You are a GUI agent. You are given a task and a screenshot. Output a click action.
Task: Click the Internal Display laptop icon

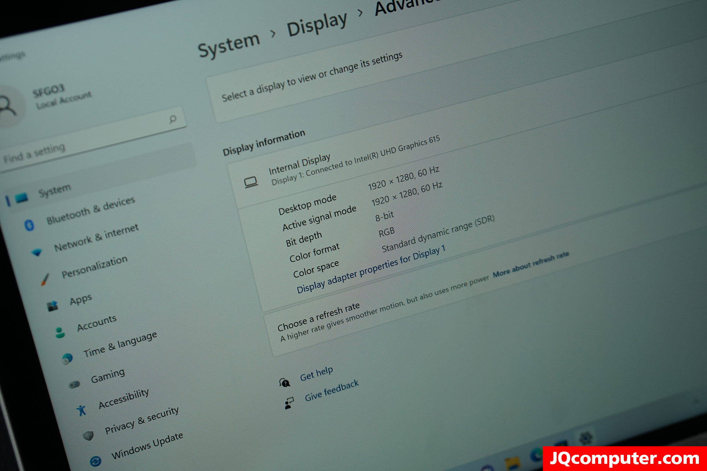click(251, 182)
